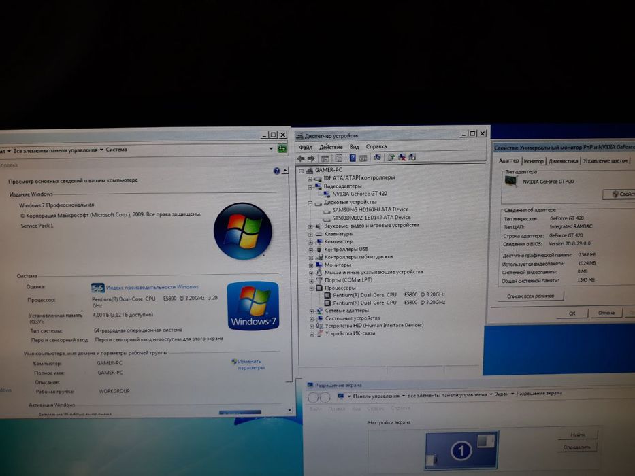Image resolution: width=635 pixels, height=476 pixels.
Task: Open the Действие menu in Device Manager
Action: pos(331,147)
